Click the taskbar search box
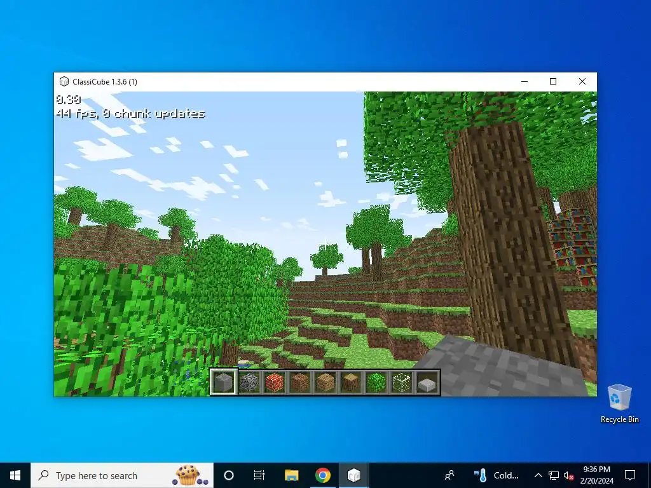This screenshot has width=651, height=488. coord(122,475)
